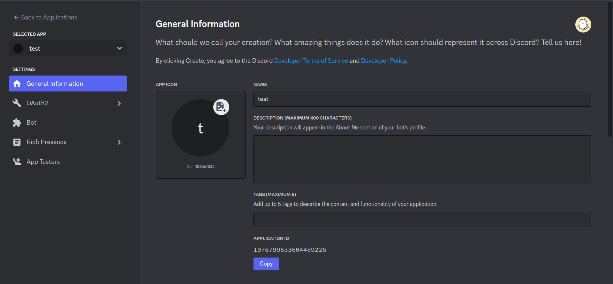Click the Tags input field
This screenshot has height=284, width=613.
pos(422,220)
